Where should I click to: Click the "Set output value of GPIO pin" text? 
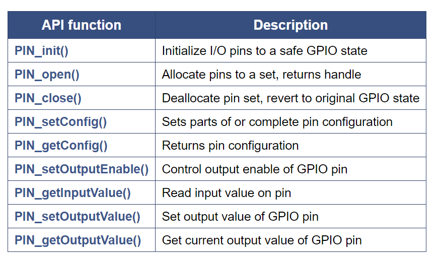[240, 217]
